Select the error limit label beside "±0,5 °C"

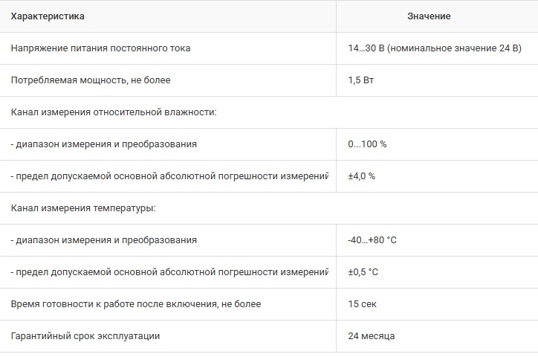tap(169, 272)
